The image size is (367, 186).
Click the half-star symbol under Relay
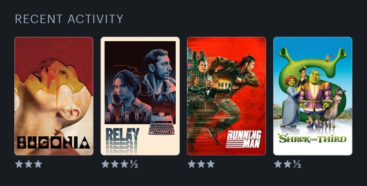click(134, 164)
